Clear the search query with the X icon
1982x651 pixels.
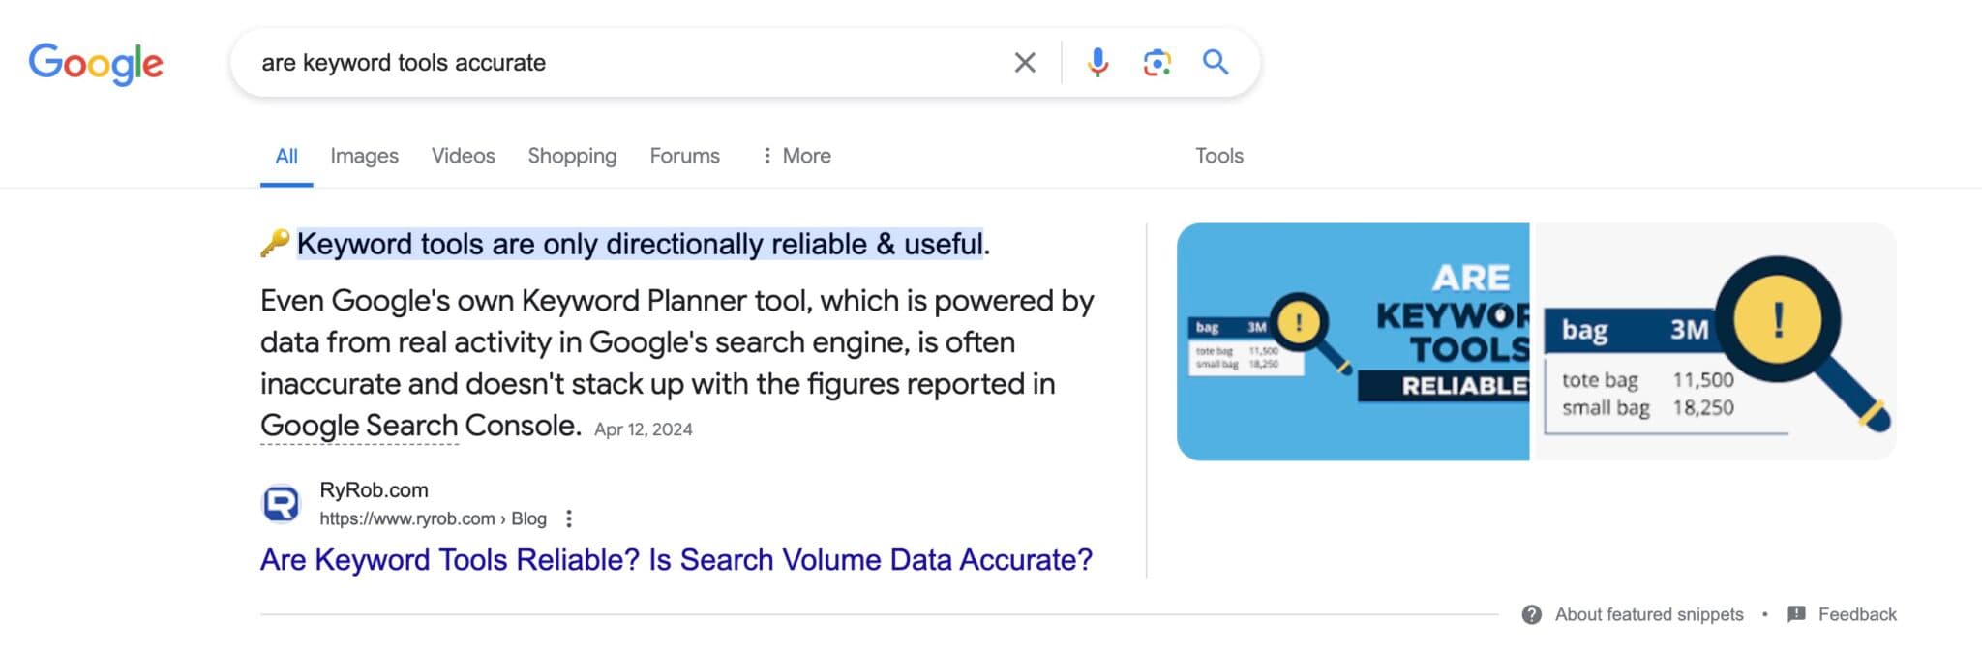[x=1025, y=62]
